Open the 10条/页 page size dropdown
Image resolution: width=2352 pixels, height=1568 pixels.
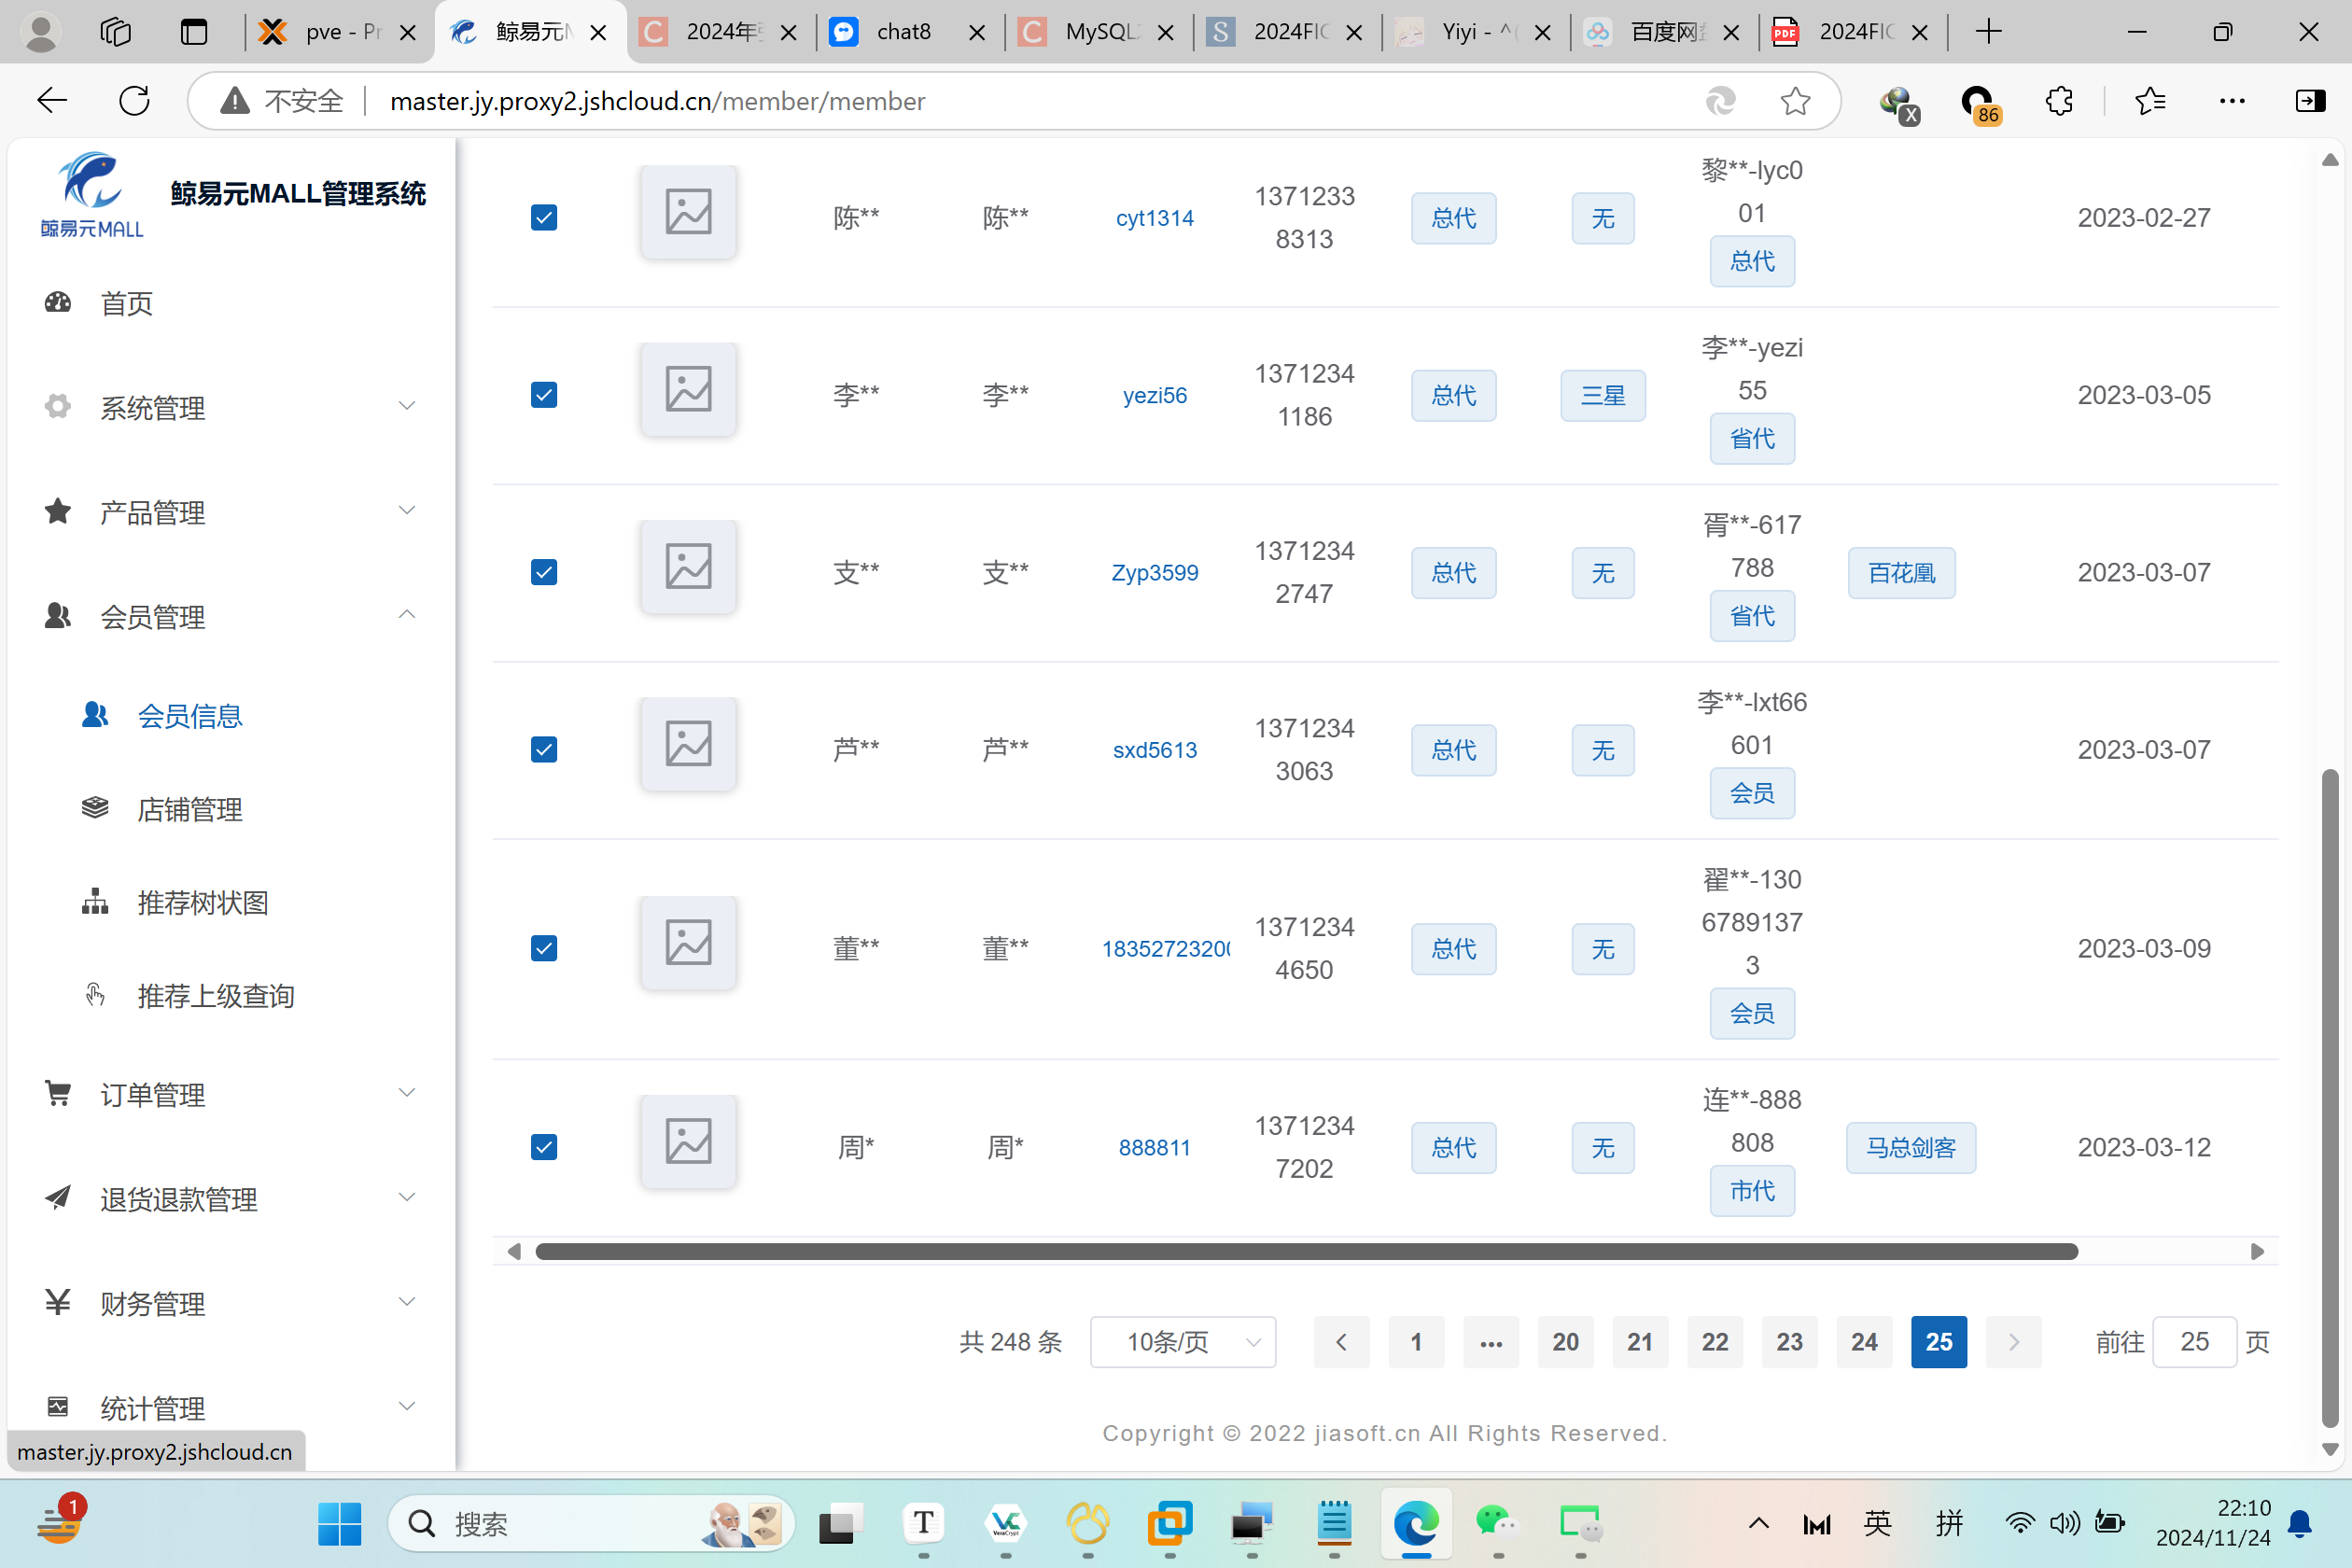click(1182, 1342)
